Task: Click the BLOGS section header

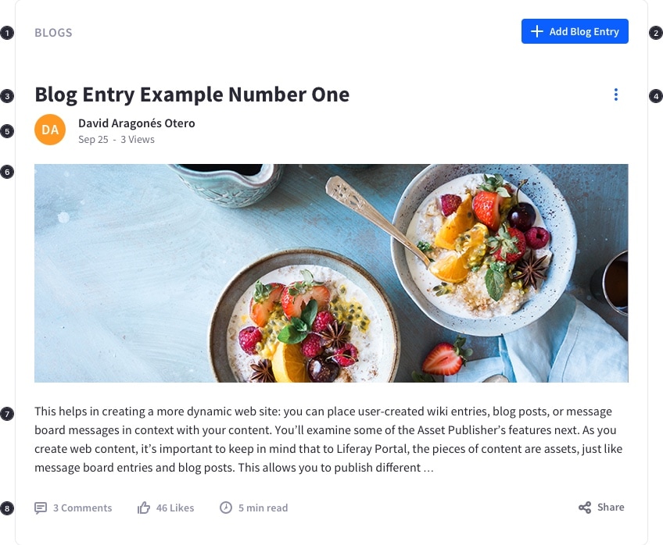Action: (53, 33)
